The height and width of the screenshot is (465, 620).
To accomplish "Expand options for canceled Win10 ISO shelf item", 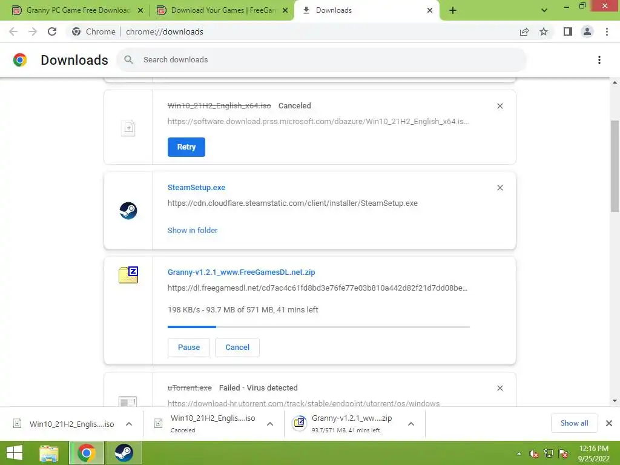I will click(x=270, y=424).
